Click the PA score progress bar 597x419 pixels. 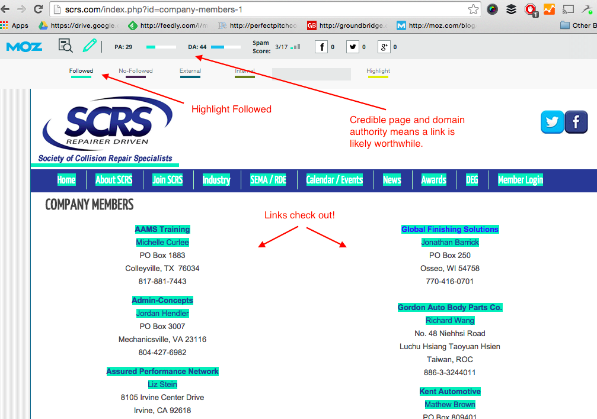pyautogui.click(x=161, y=47)
